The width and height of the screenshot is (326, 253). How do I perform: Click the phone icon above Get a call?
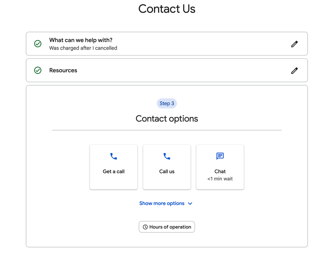[x=114, y=156]
